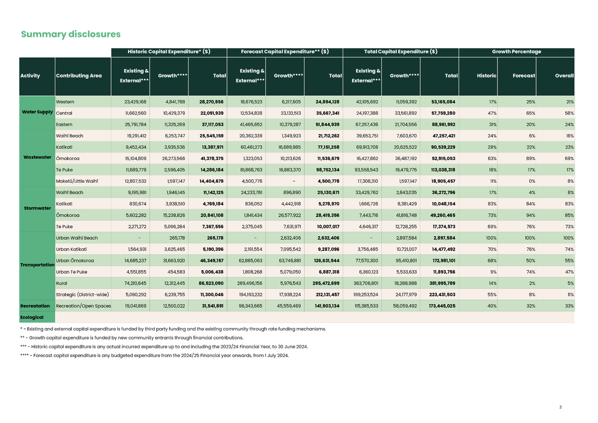Click the Stormwater activity label

click(x=37, y=209)
